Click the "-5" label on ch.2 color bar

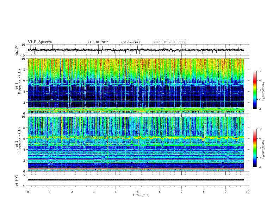[260, 148]
